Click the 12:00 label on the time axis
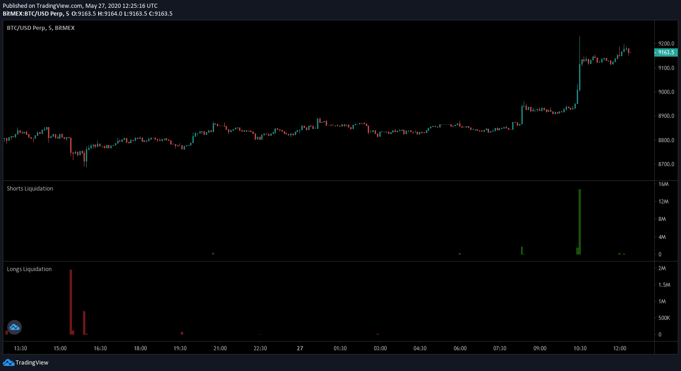Viewport: 681px width, 371px height. coord(620,348)
